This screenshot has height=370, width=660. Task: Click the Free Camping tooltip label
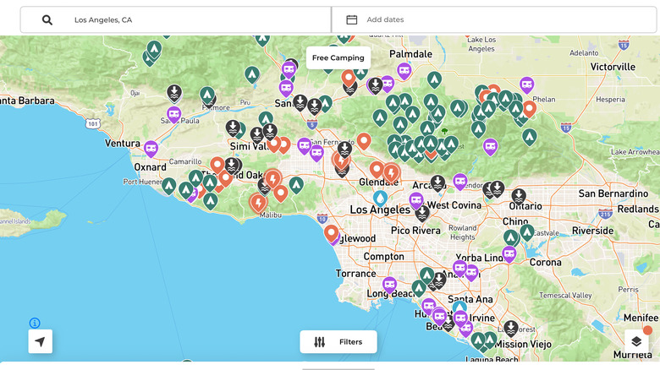[x=338, y=58]
